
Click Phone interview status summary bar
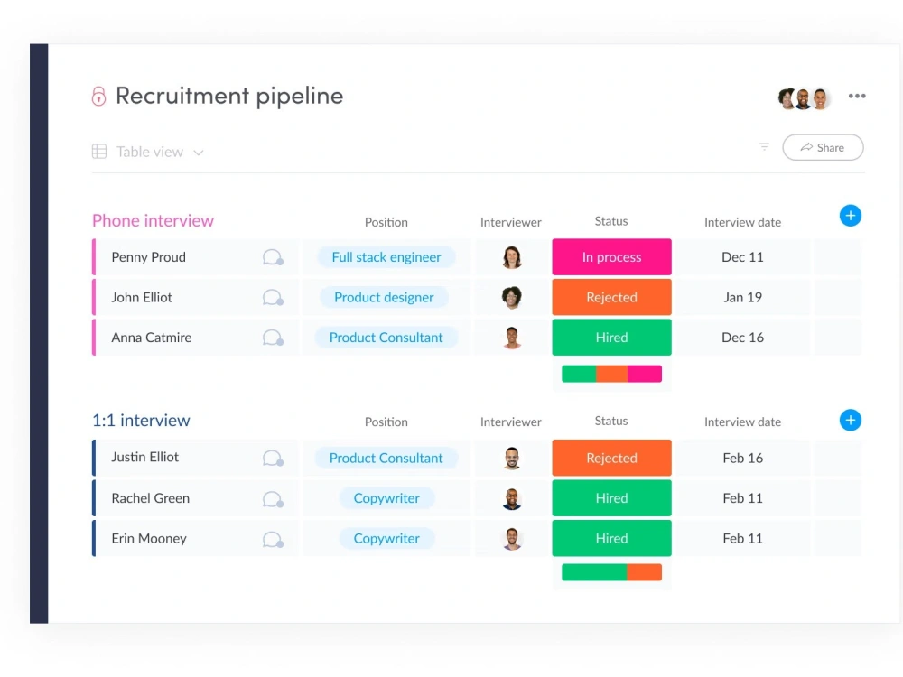point(611,374)
